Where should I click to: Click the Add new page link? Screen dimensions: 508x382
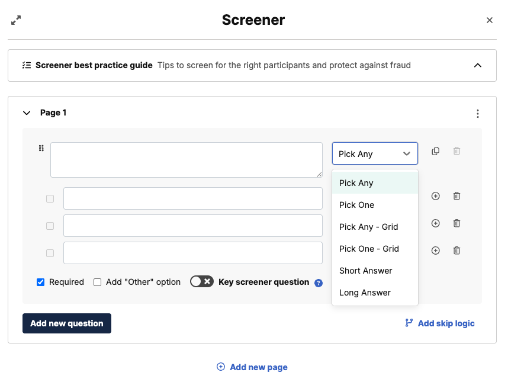252,367
